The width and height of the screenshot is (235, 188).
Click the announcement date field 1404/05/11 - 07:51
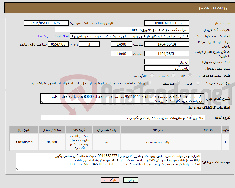pos(46,23)
